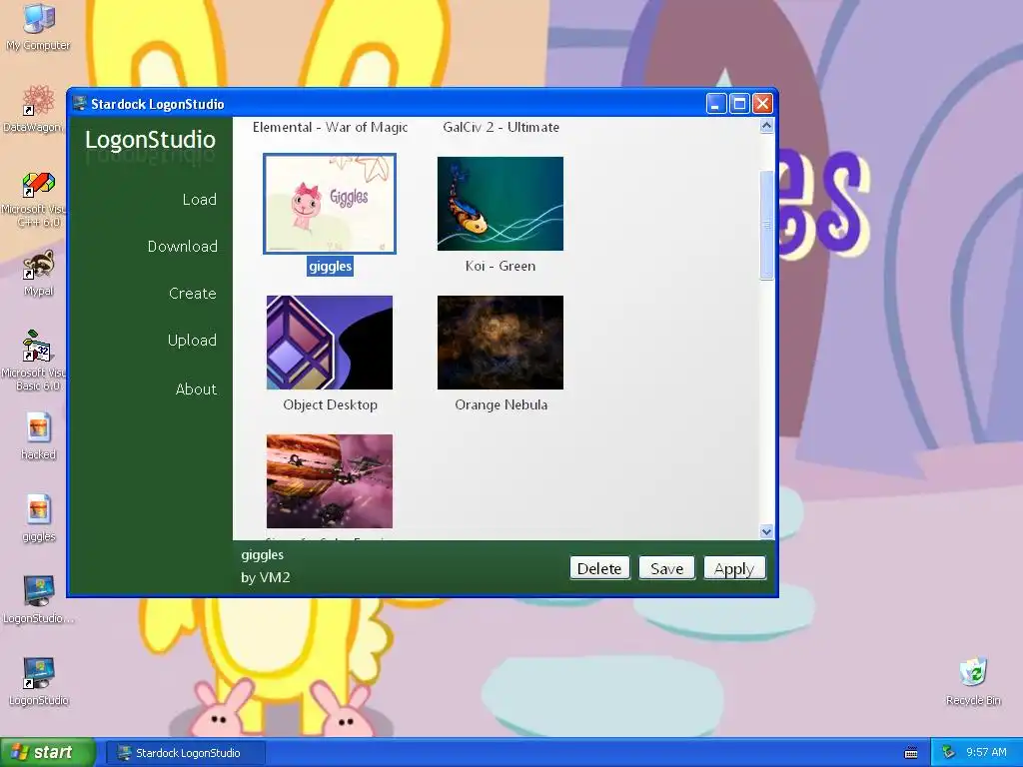Click the scrollbar down arrow

pyautogui.click(x=766, y=531)
